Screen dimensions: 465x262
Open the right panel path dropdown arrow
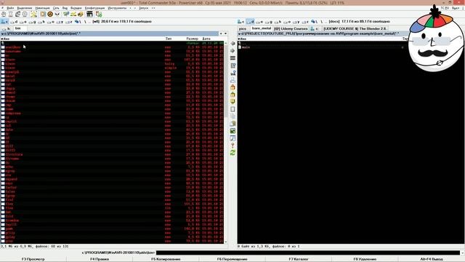239,34
